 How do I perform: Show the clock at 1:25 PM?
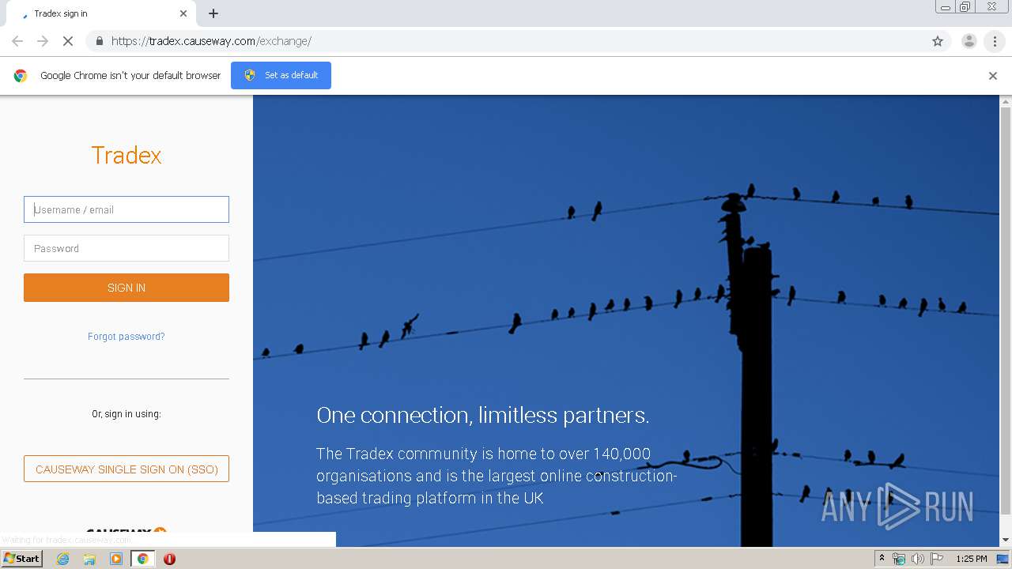click(971, 559)
